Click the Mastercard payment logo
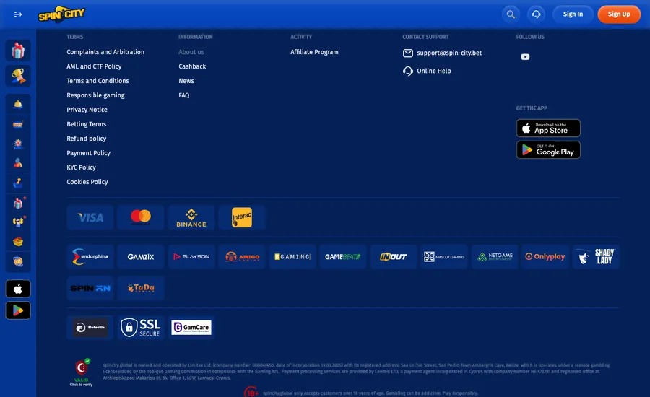 point(141,217)
